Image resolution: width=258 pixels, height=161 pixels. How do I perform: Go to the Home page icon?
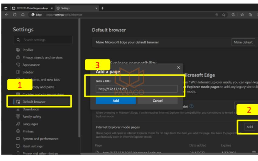(23, 15)
